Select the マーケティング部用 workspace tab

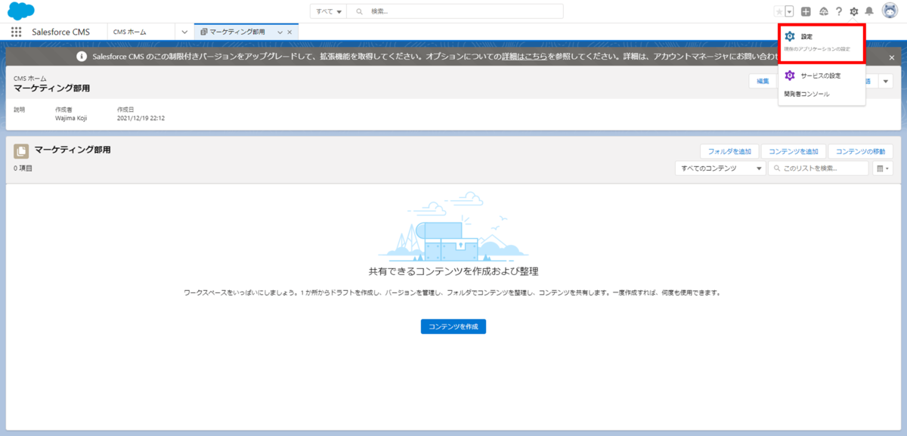coord(237,32)
